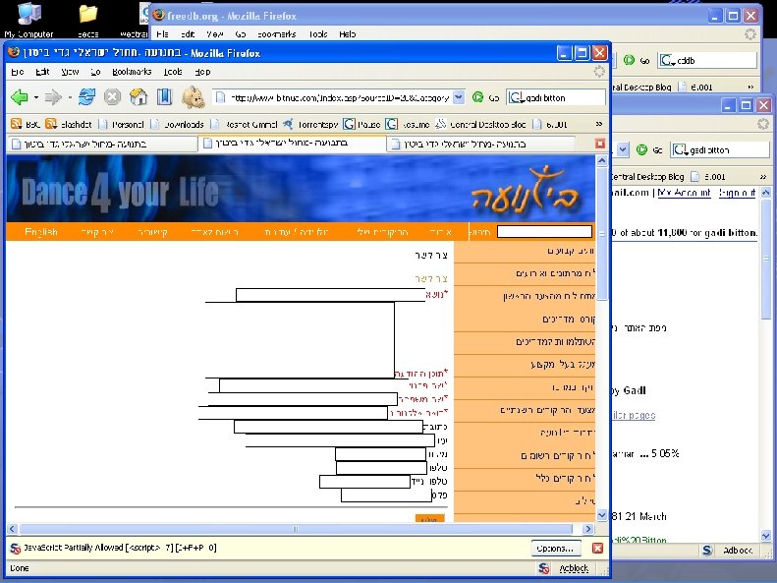
Task: Click green Go icon in freedb.org window
Action: click(x=629, y=60)
